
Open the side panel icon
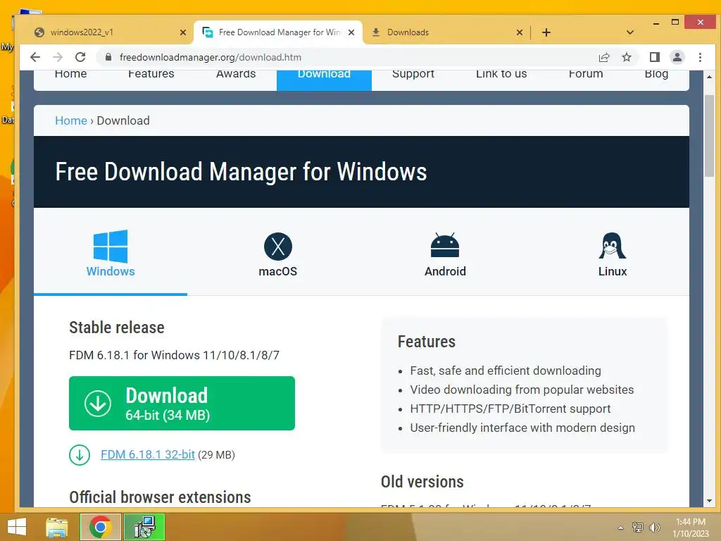654,57
